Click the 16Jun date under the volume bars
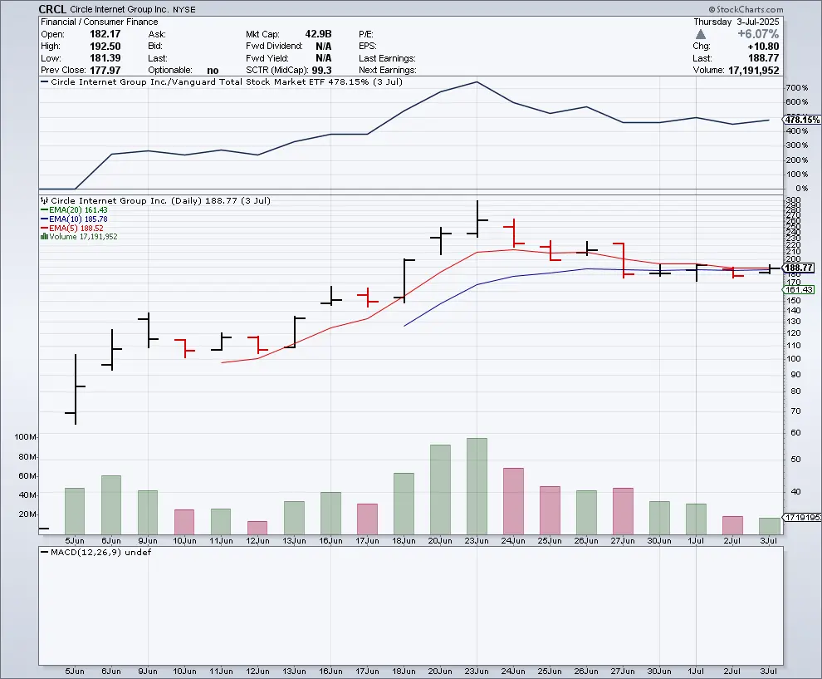This screenshot has height=679, width=822. (330, 540)
